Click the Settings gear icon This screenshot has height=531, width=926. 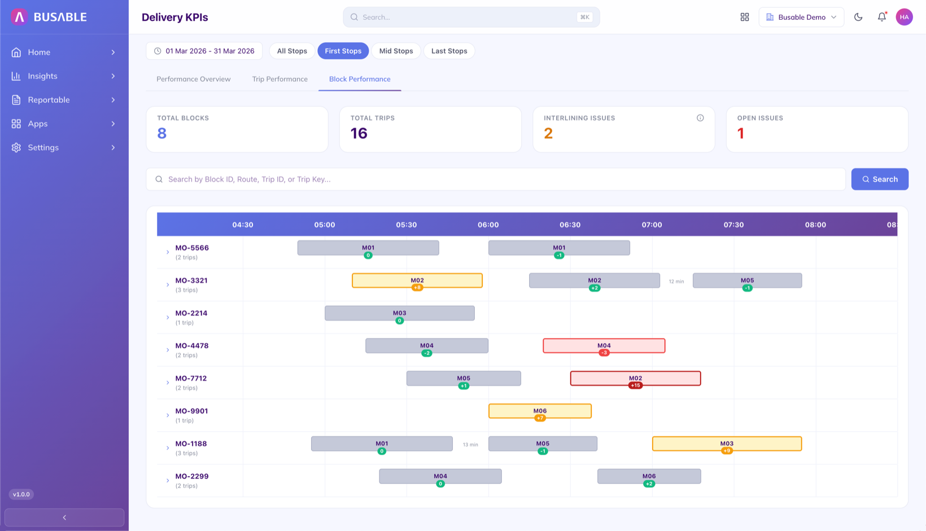click(x=16, y=147)
